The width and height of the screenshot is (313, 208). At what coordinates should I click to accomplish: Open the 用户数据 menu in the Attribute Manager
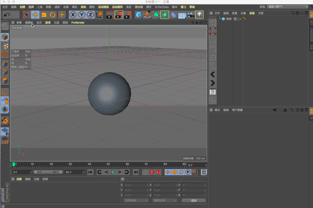pyautogui.click(x=237, y=110)
